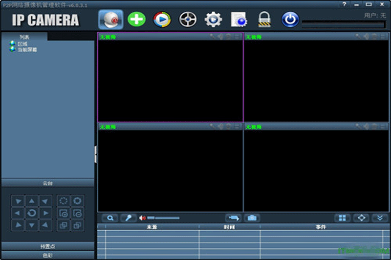Click the camera snapshot button below video grid
The image size is (391, 260).
pyautogui.click(x=252, y=218)
